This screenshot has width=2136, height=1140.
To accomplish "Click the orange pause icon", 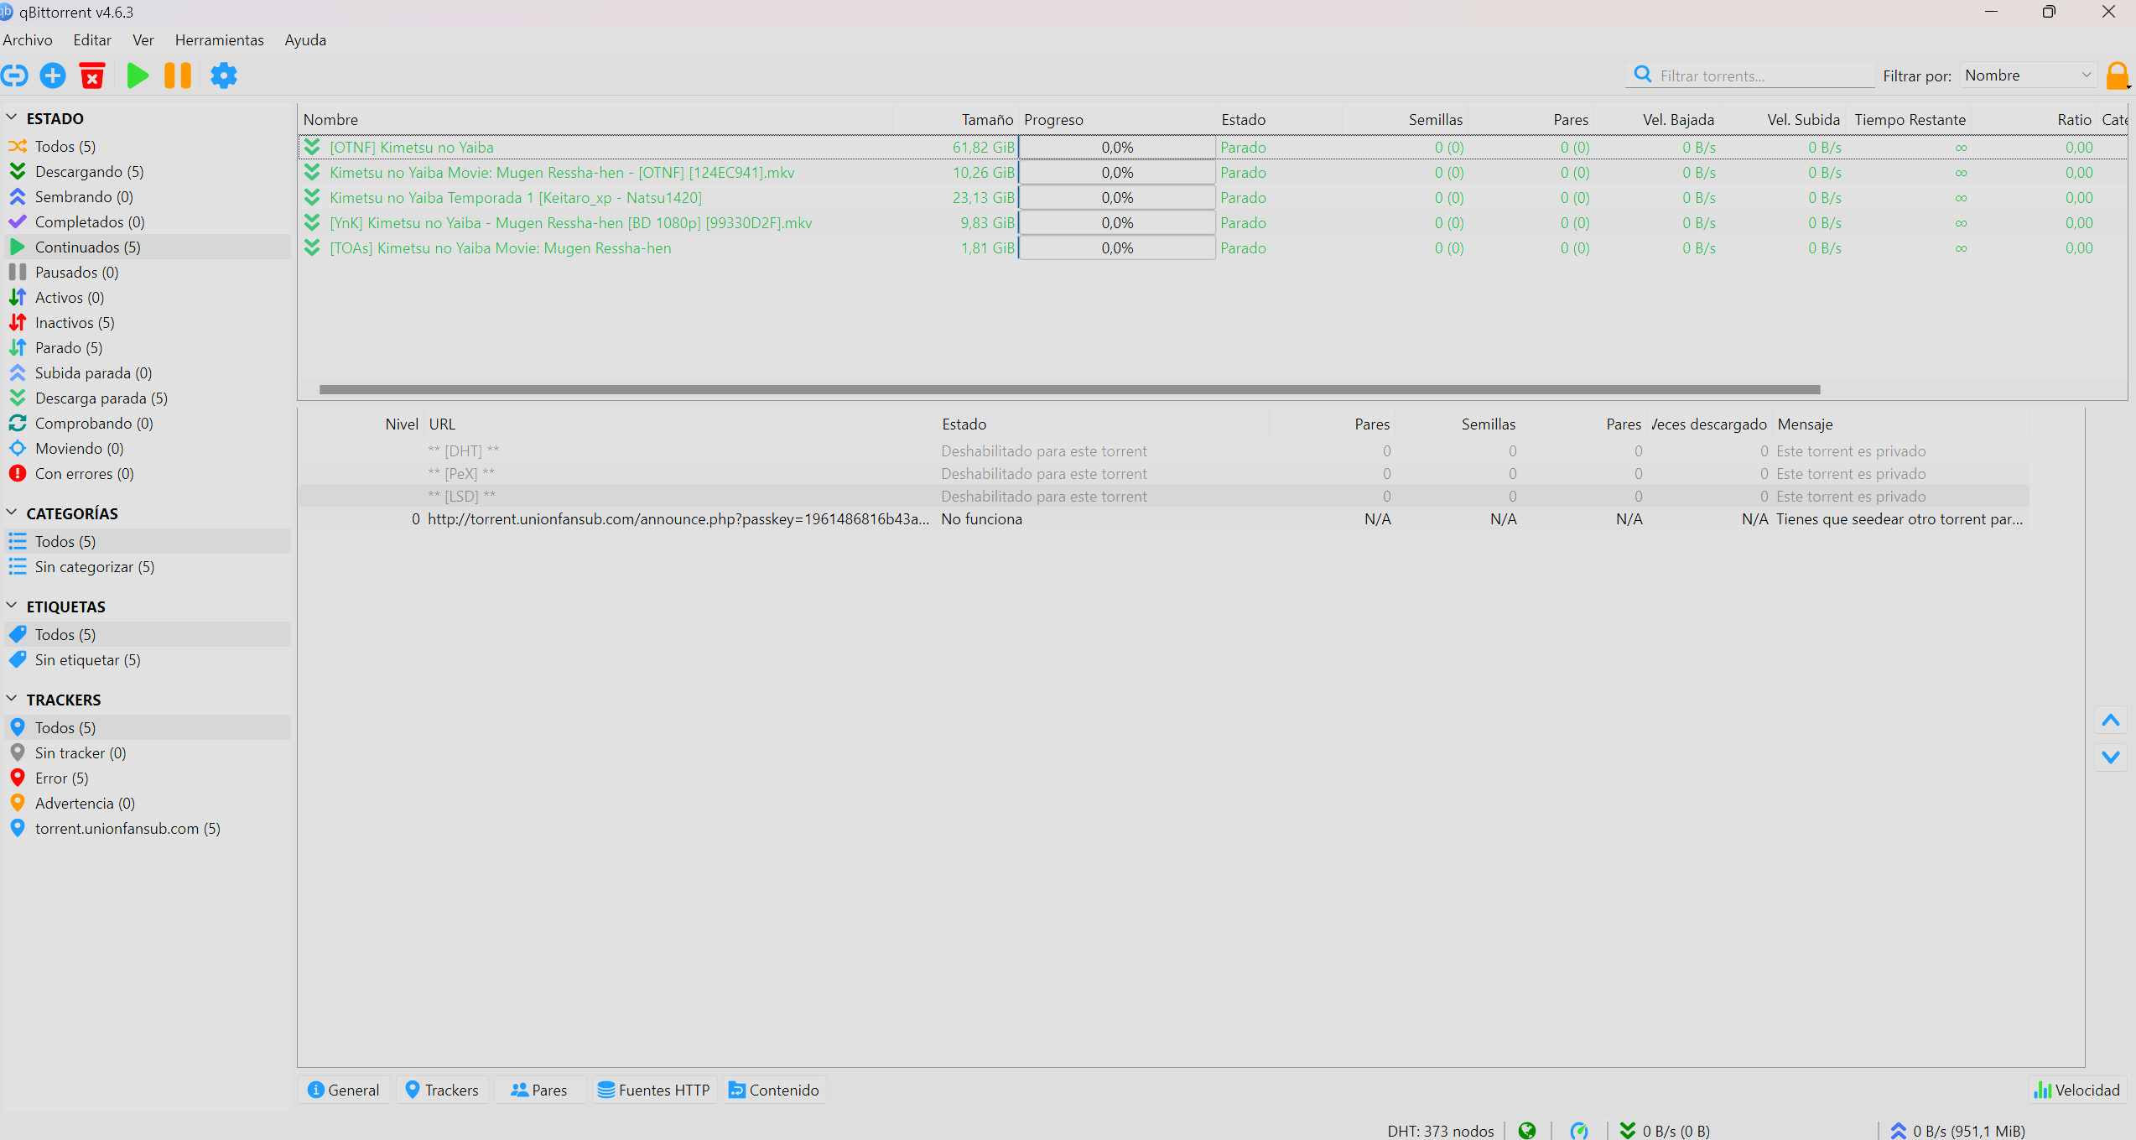I will (x=177, y=75).
